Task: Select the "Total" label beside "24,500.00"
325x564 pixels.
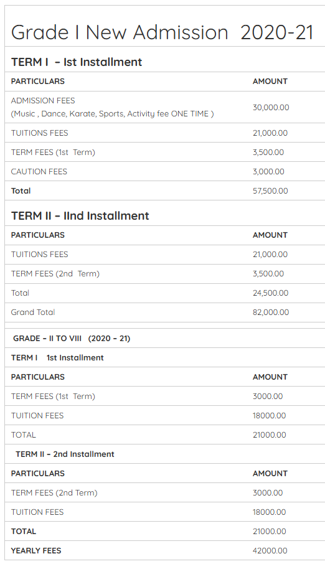Action: coord(20,293)
